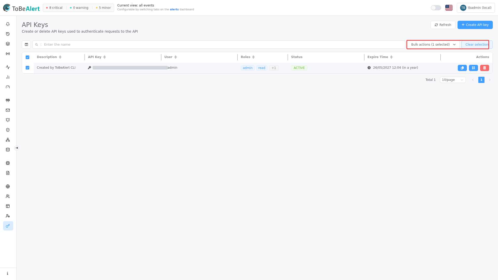Sort by User column
The width and height of the screenshot is (498, 280).
[x=176, y=57]
